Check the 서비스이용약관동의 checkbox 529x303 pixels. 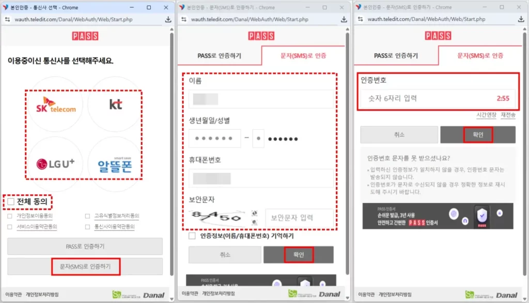pos(10,226)
